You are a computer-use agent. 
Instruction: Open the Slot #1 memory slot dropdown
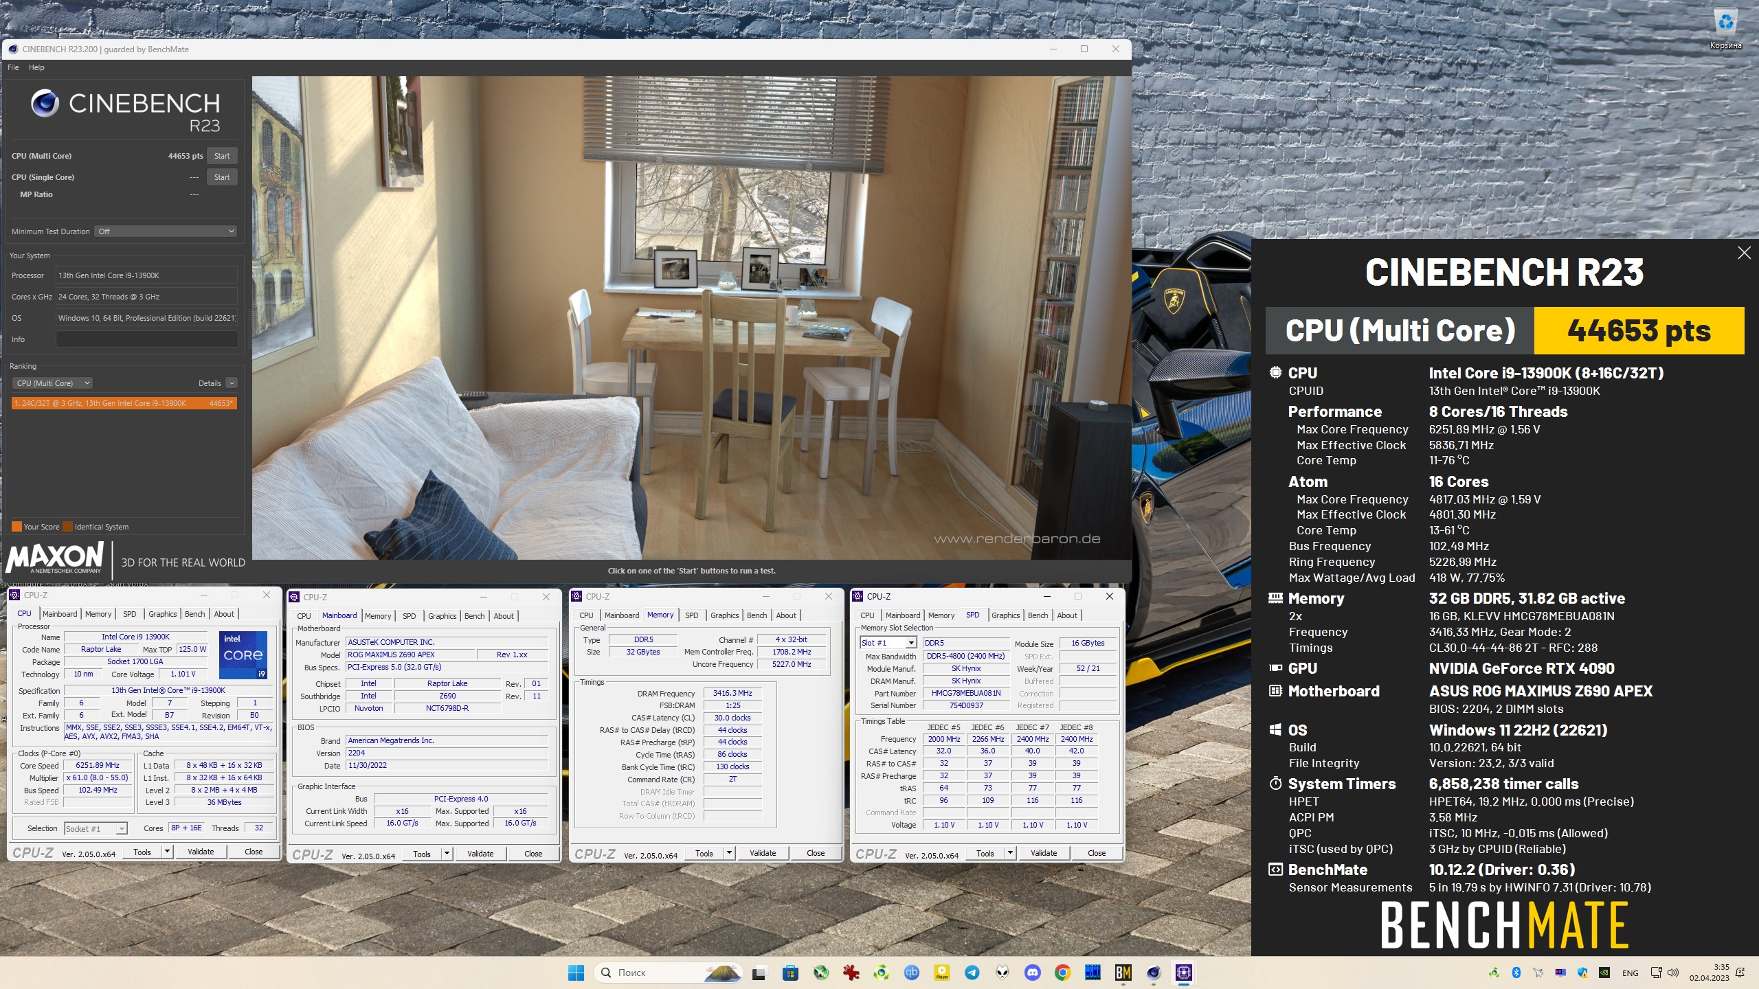(888, 643)
